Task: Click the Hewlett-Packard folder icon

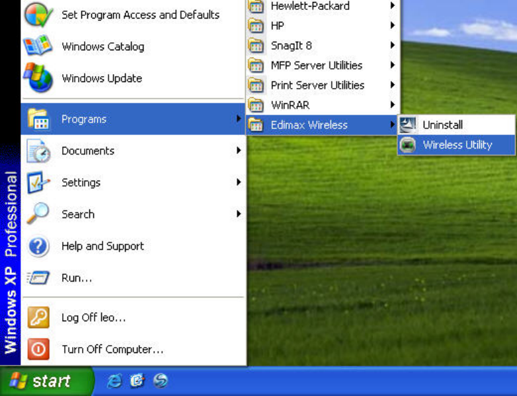Action: 256,6
